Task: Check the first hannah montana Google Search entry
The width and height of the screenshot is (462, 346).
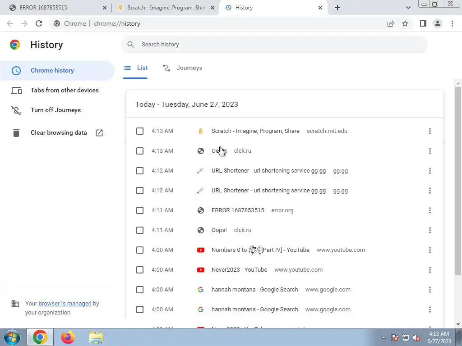Action: pos(140,290)
